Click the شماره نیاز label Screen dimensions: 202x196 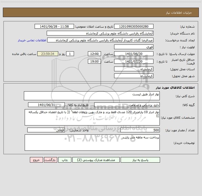tap(187, 27)
